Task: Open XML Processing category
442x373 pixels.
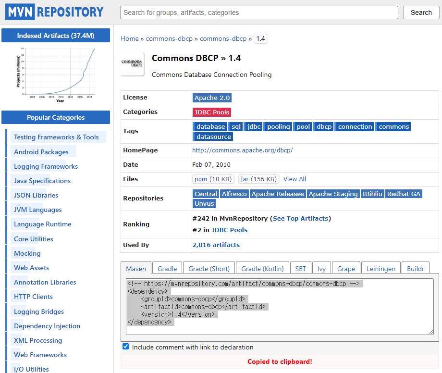Action: click(x=38, y=340)
